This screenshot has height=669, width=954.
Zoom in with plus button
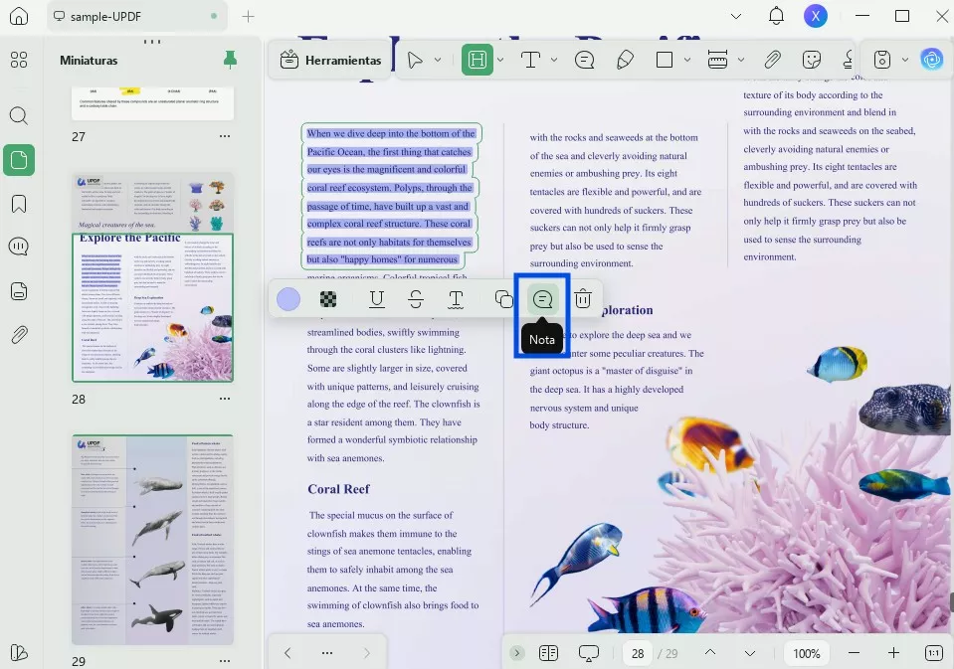[x=893, y=653]
